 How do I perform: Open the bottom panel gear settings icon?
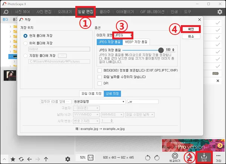click(68, 159)
